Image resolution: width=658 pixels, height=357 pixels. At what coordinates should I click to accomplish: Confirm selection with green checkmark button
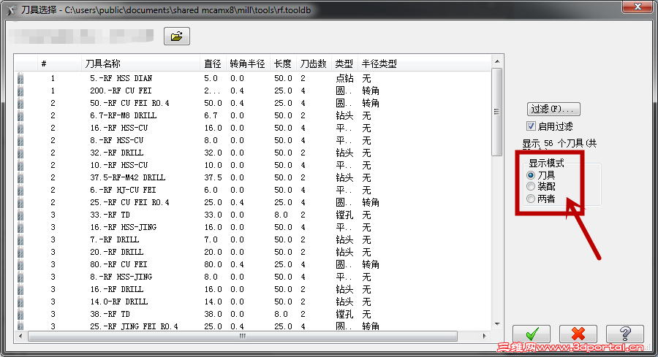point(532,334)
